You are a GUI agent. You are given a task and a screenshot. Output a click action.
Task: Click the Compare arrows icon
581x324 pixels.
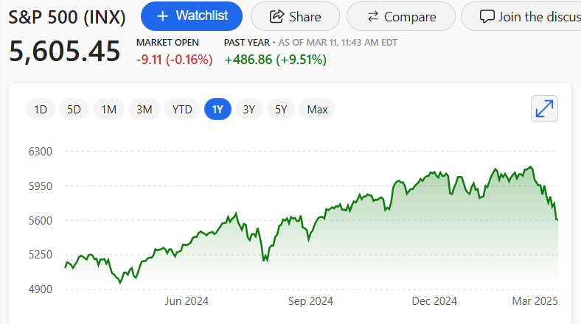point(372,16)
